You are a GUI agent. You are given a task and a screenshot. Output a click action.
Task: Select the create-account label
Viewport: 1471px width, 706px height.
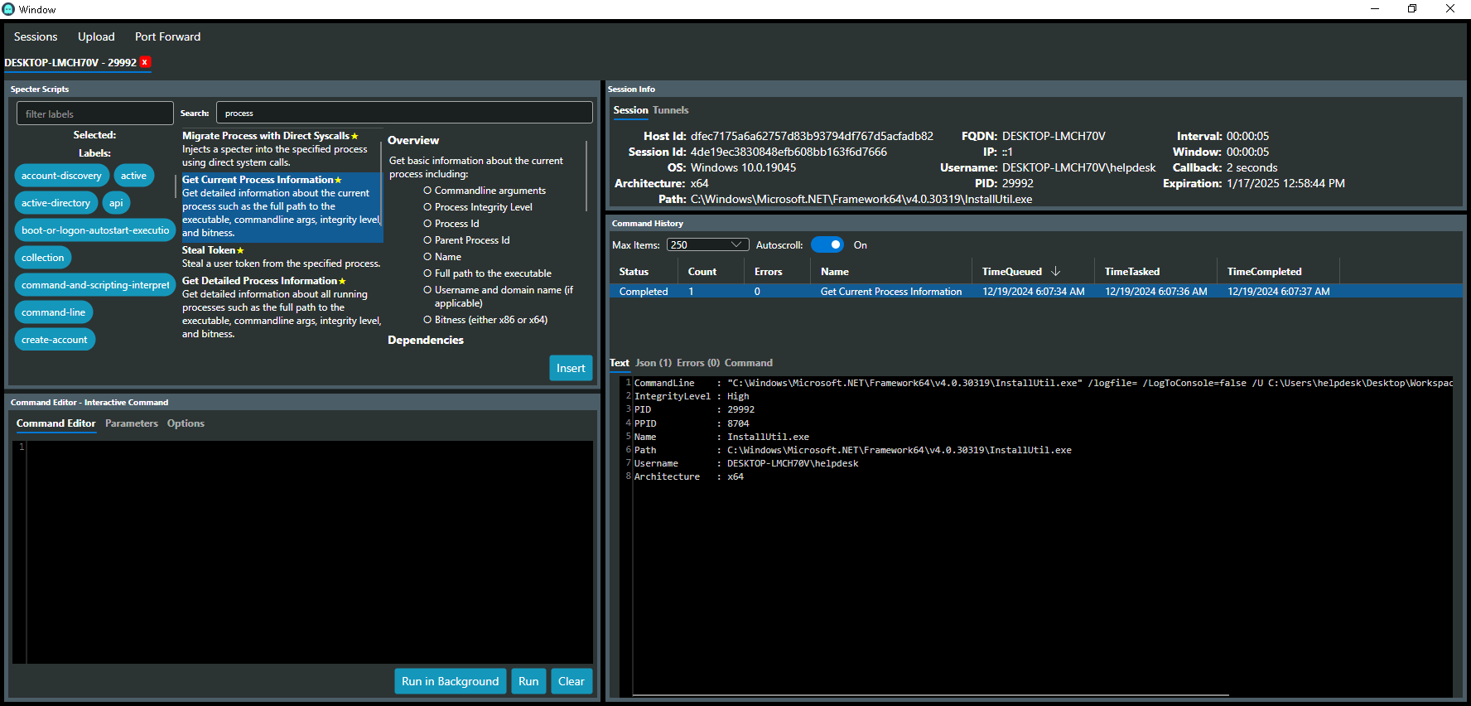[x=55, y=340]
